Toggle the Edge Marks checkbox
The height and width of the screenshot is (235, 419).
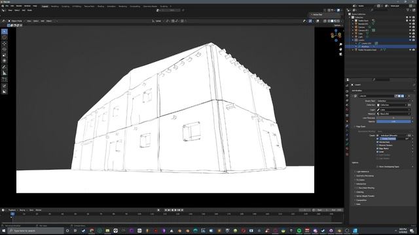tap(378, 148)
